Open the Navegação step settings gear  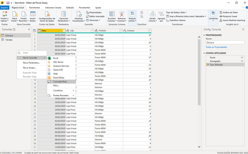(x=242, y=61)
